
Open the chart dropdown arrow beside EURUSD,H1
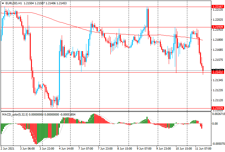pos(3,3)
